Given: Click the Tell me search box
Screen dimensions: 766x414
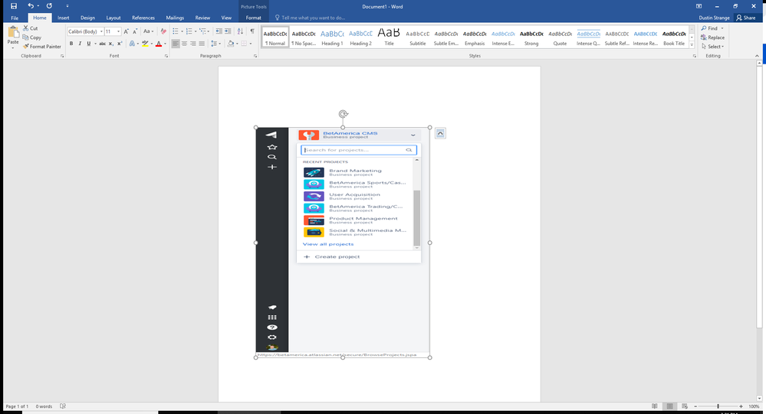Looking at the screenshot, I should (x=310, y=18).
